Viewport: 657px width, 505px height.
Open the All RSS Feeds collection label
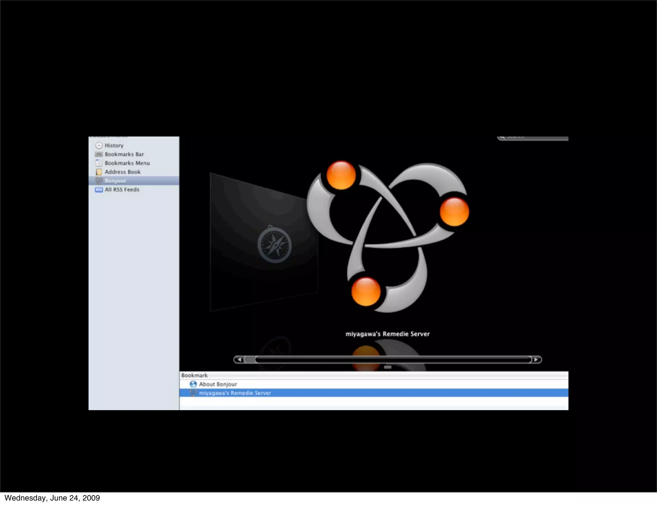click(x=122, y=190)
